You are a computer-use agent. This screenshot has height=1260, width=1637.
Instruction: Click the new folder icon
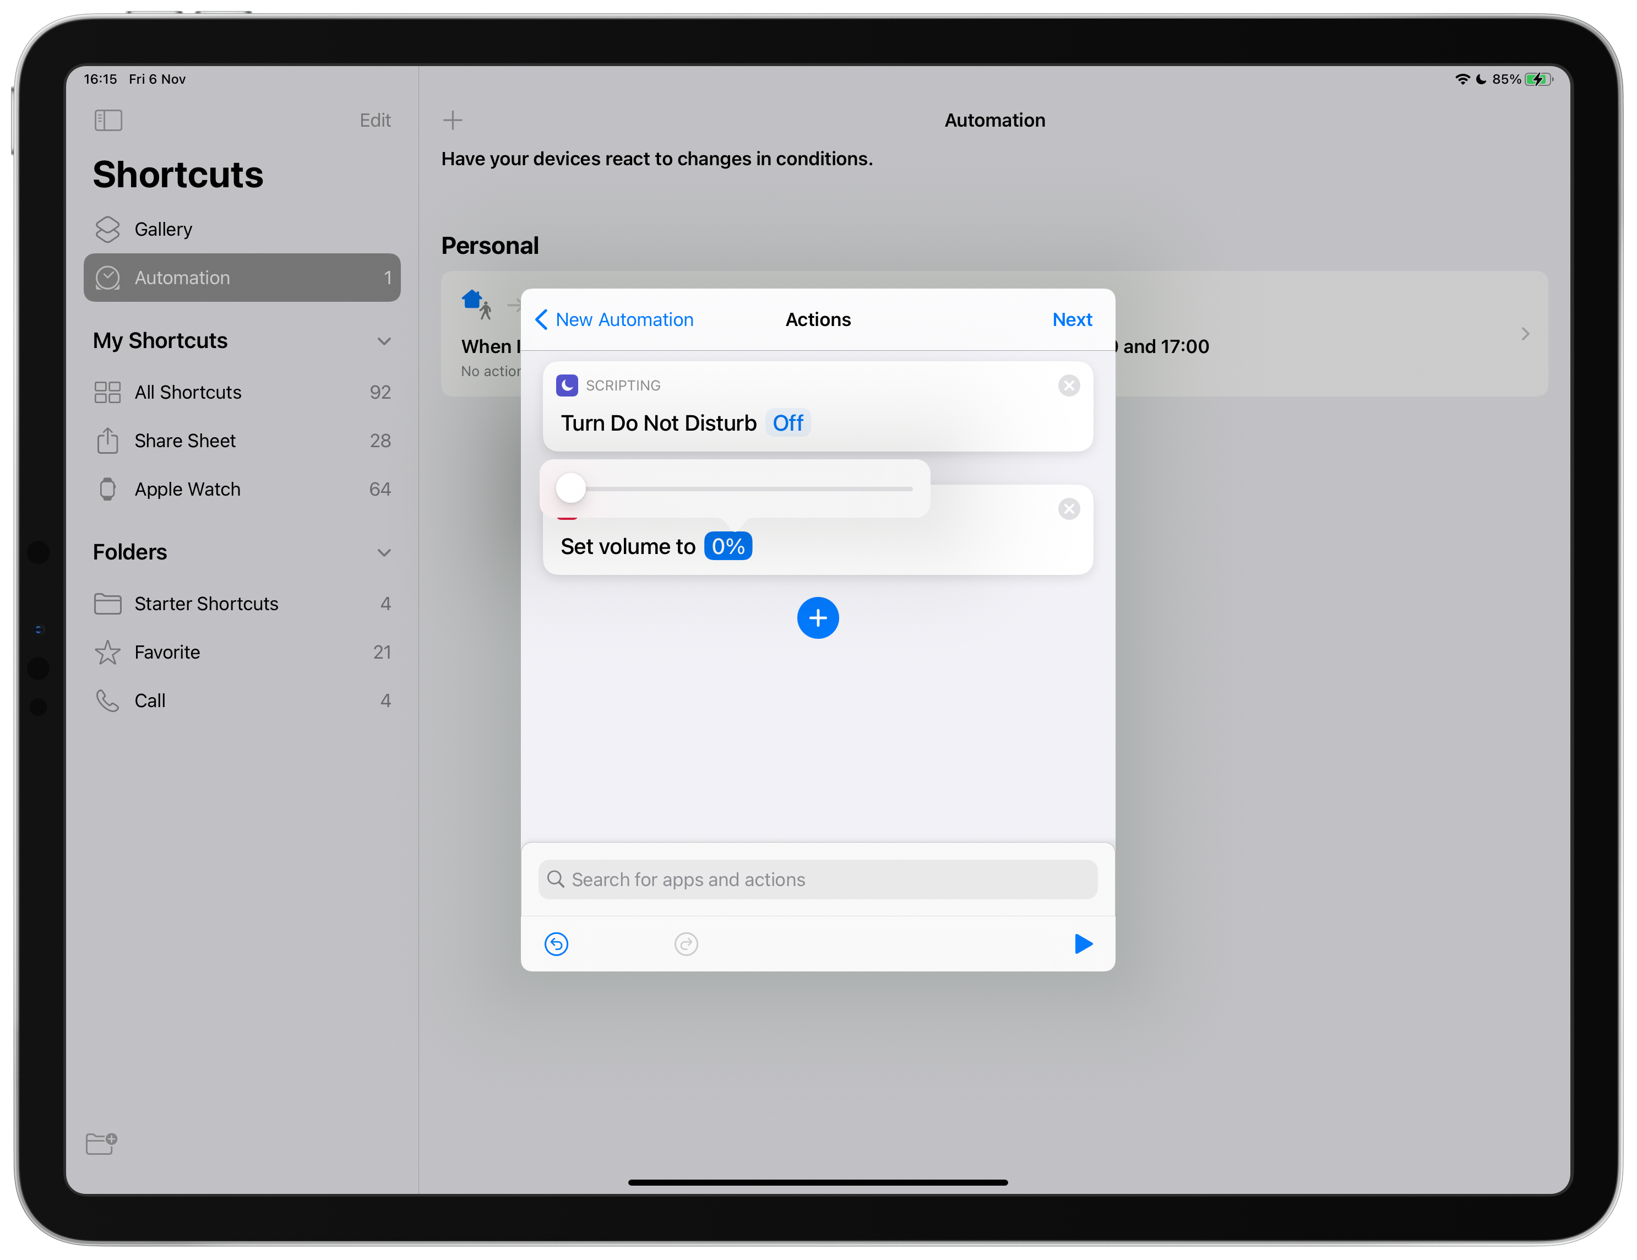(101, 1143)
